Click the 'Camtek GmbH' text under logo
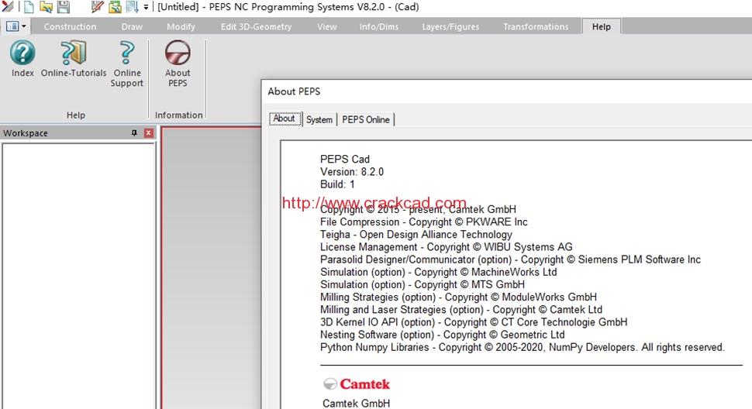 click(x=357, y=404)
